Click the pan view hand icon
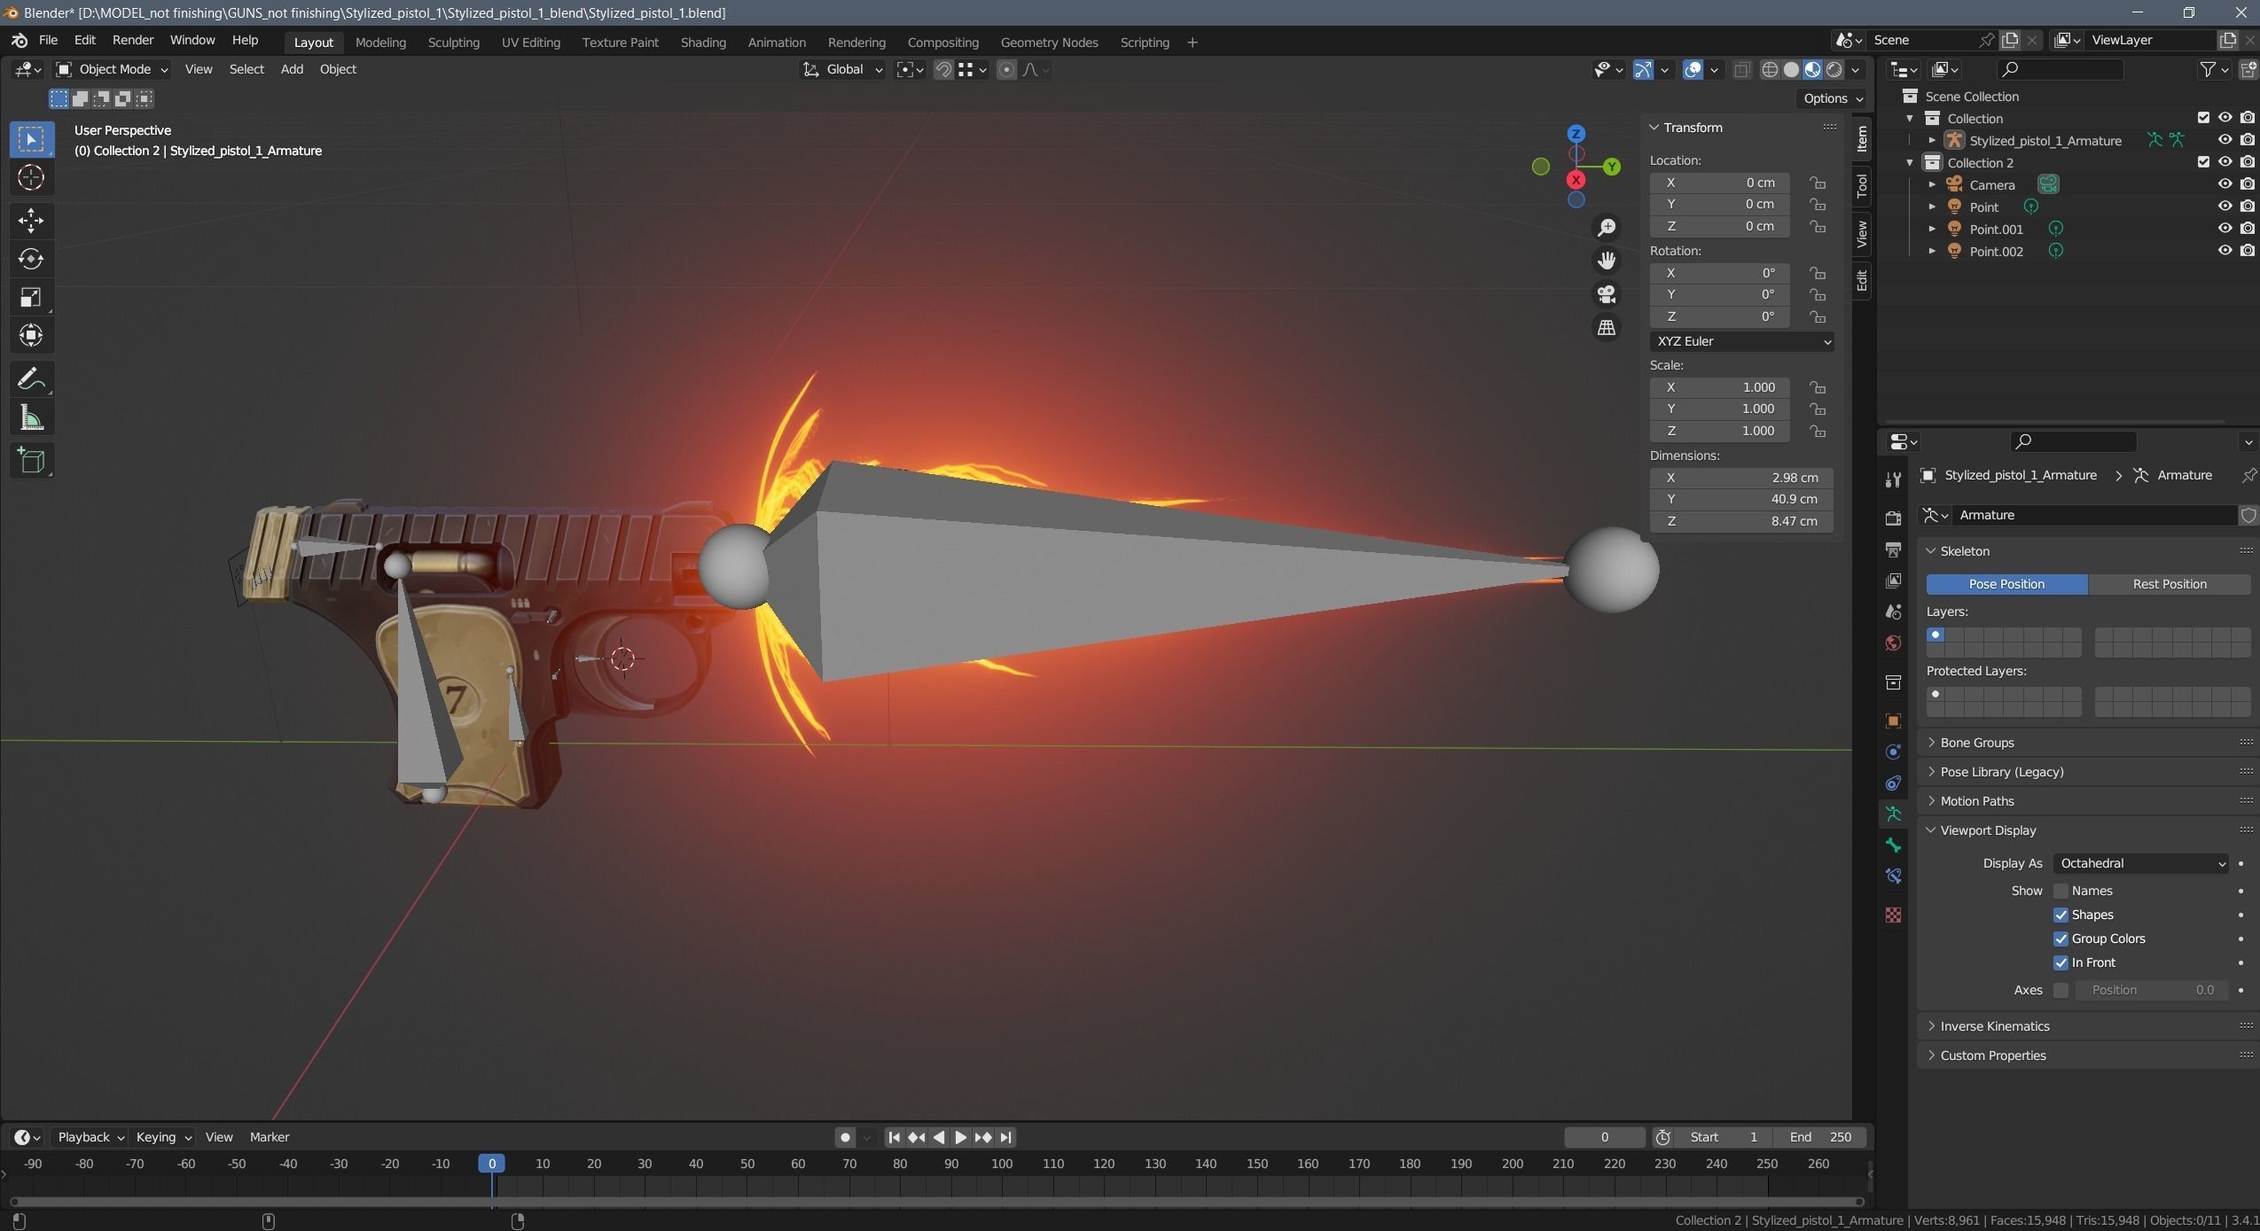 pos(1607,261)
